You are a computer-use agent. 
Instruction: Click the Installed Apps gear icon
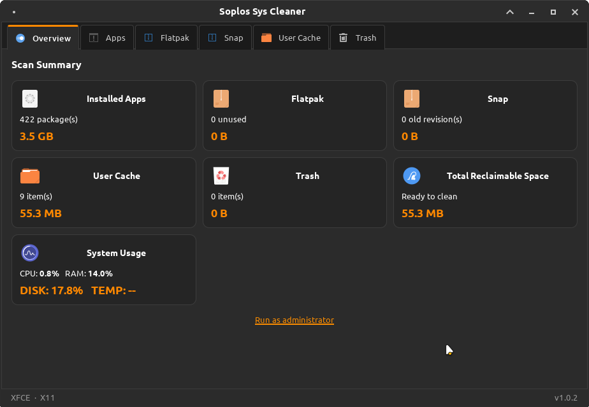tap(30, 99)
